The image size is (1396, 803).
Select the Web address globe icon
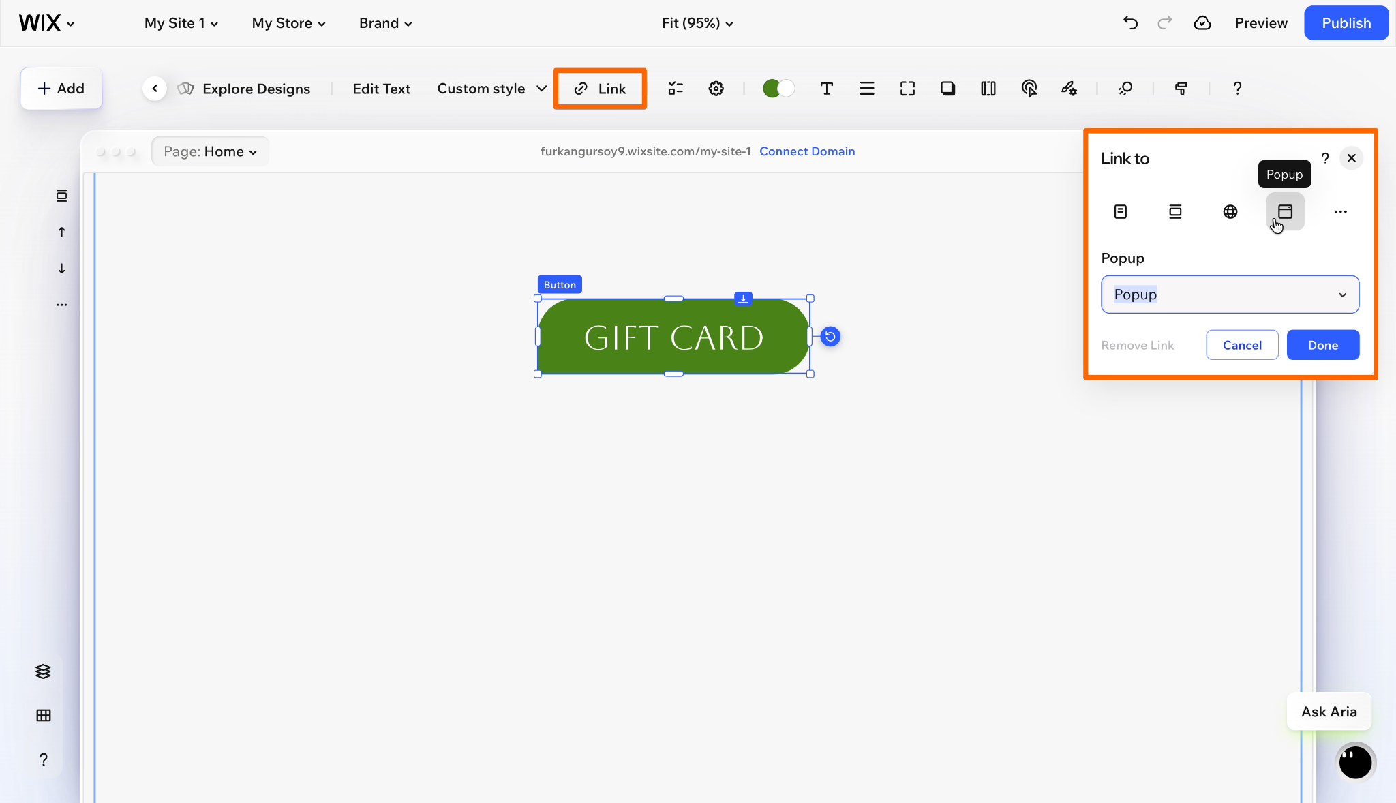pyautogui.click(x=1230, y=211)
